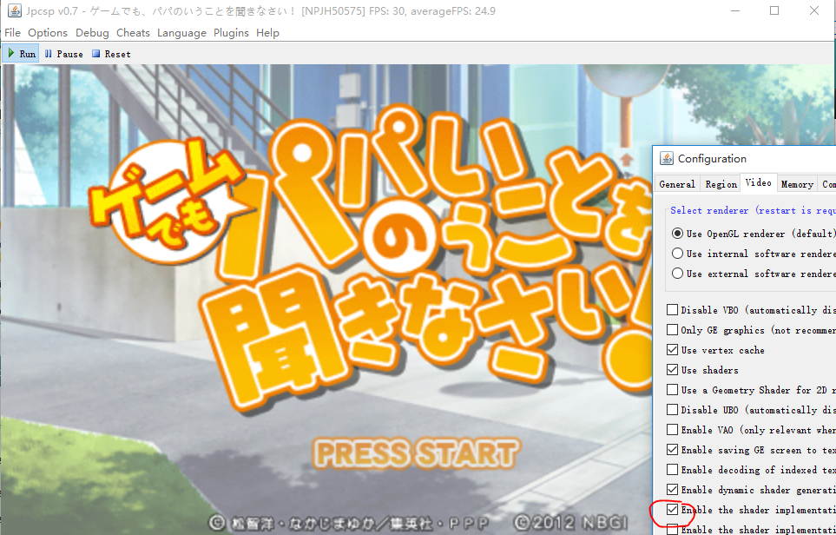Open the Plugins menu
Screen dimensions: 836x535
coord(231,33)
